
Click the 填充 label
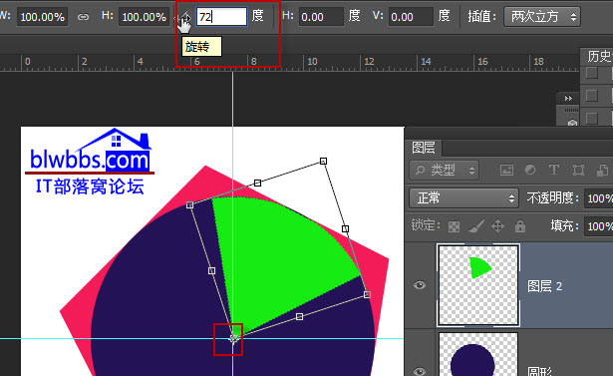click(x=564, y=225)
